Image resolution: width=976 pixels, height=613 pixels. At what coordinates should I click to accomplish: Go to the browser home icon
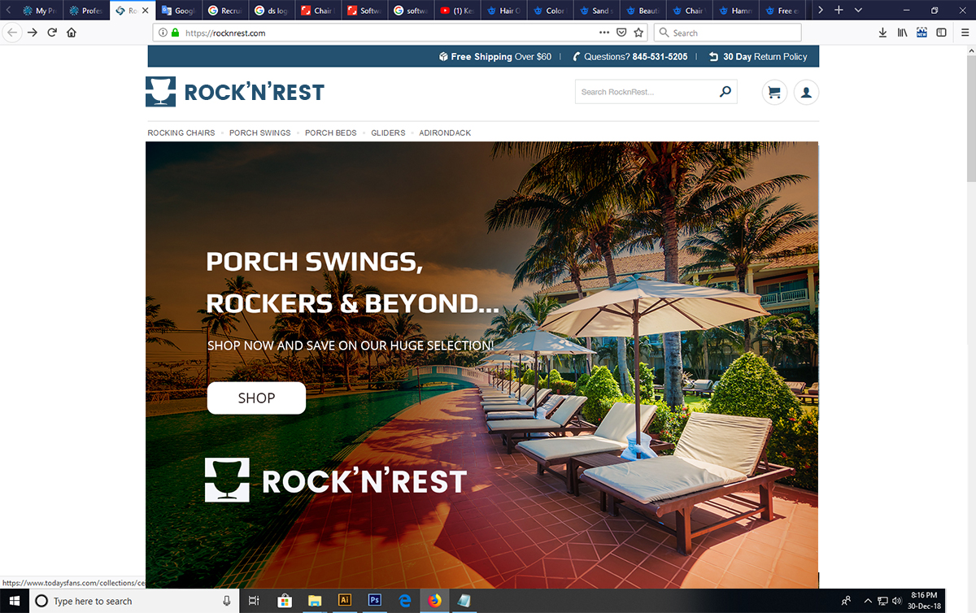(x=72, y=33)
